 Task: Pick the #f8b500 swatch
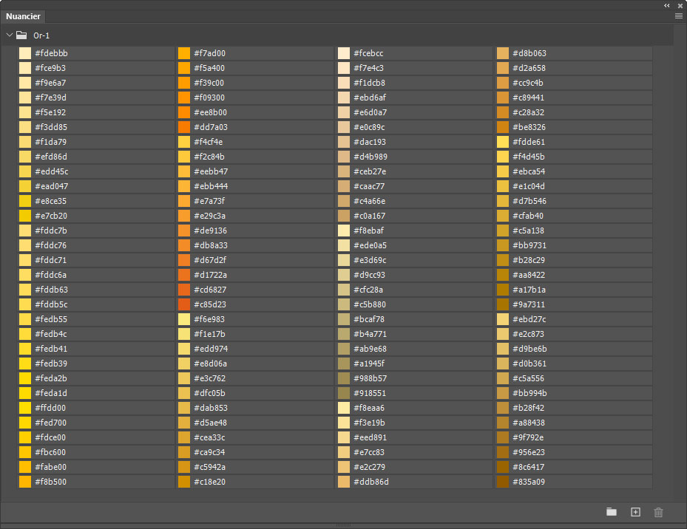point(25,482)
